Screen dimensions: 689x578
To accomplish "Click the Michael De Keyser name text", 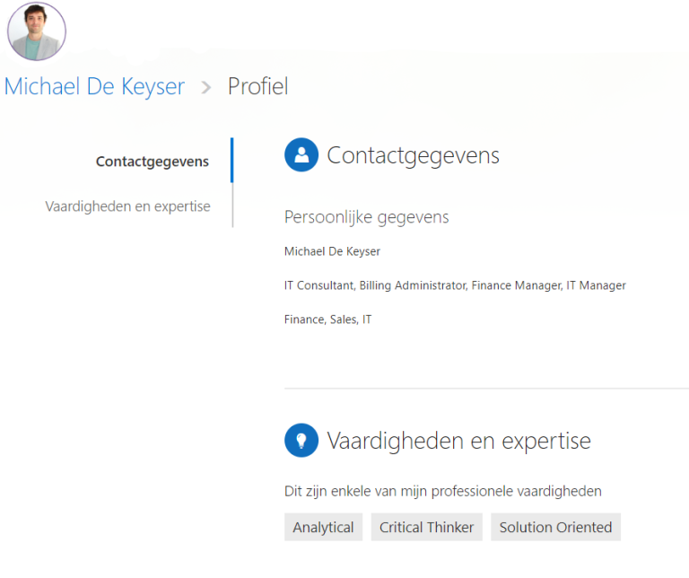I will 332,251.
